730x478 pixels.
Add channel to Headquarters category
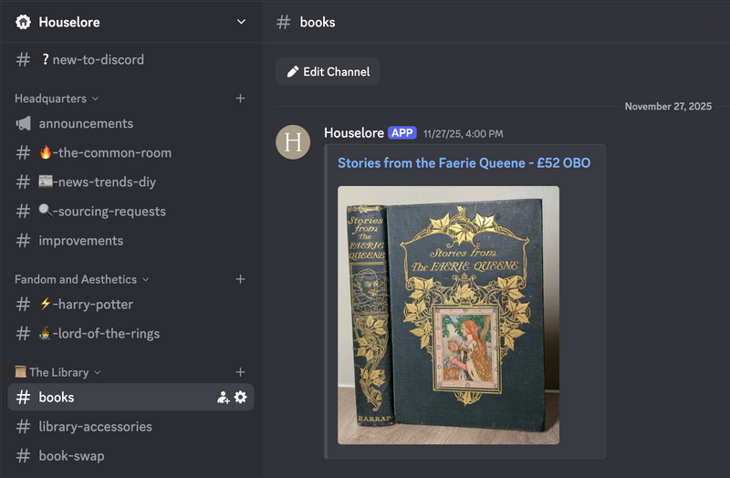[240, 99]
